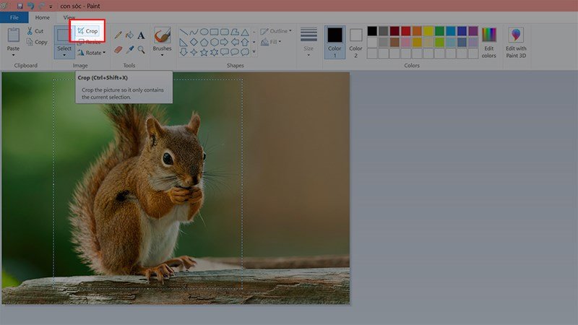This screenshot has width=578, height=325.
Task: Choose the Four-point star shape
Action: click(x=194, y=52)
